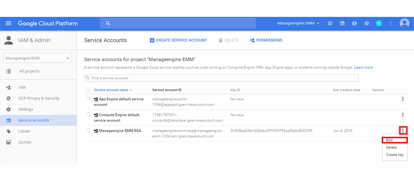Image resolution: width=414 pixels, height=181 pixels.
Task: Open the notifications badge icon
Action: pos(379,23)
